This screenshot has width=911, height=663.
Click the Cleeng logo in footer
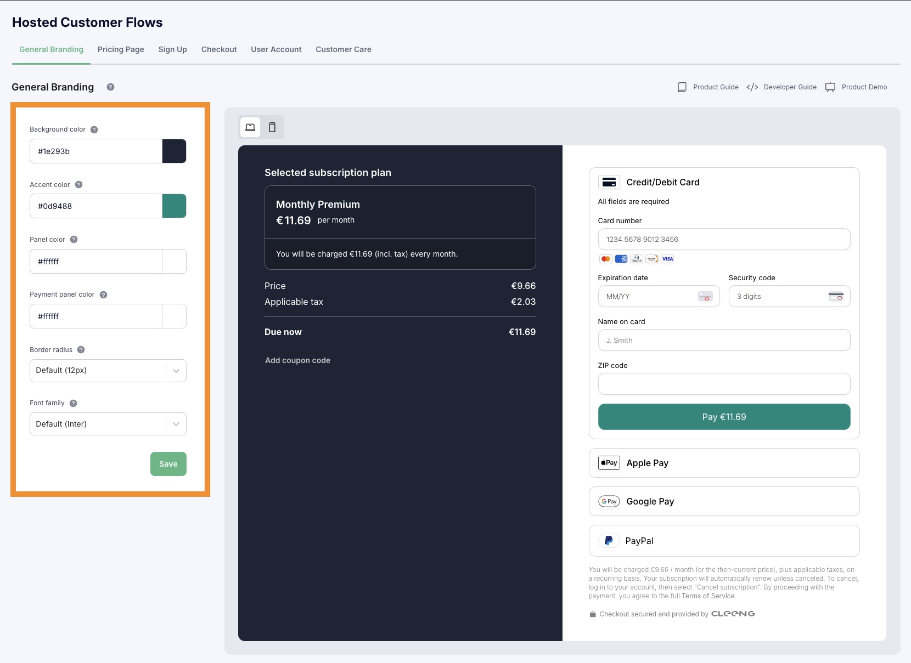733,614
